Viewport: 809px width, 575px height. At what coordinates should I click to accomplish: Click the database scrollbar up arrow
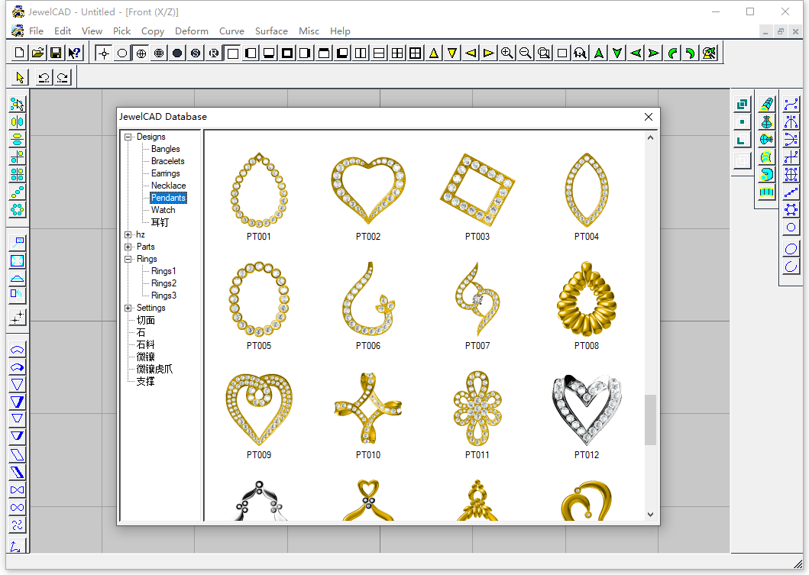coord(650,137)
